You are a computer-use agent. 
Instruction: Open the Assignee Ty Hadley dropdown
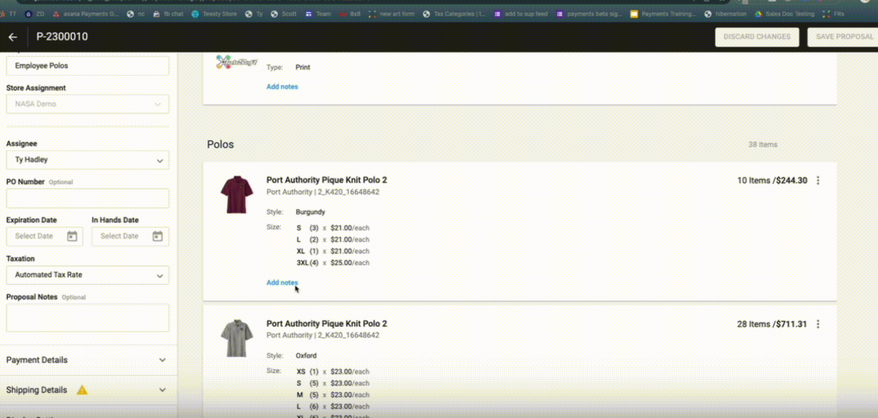pyautogui.click(x=87, y=160)
